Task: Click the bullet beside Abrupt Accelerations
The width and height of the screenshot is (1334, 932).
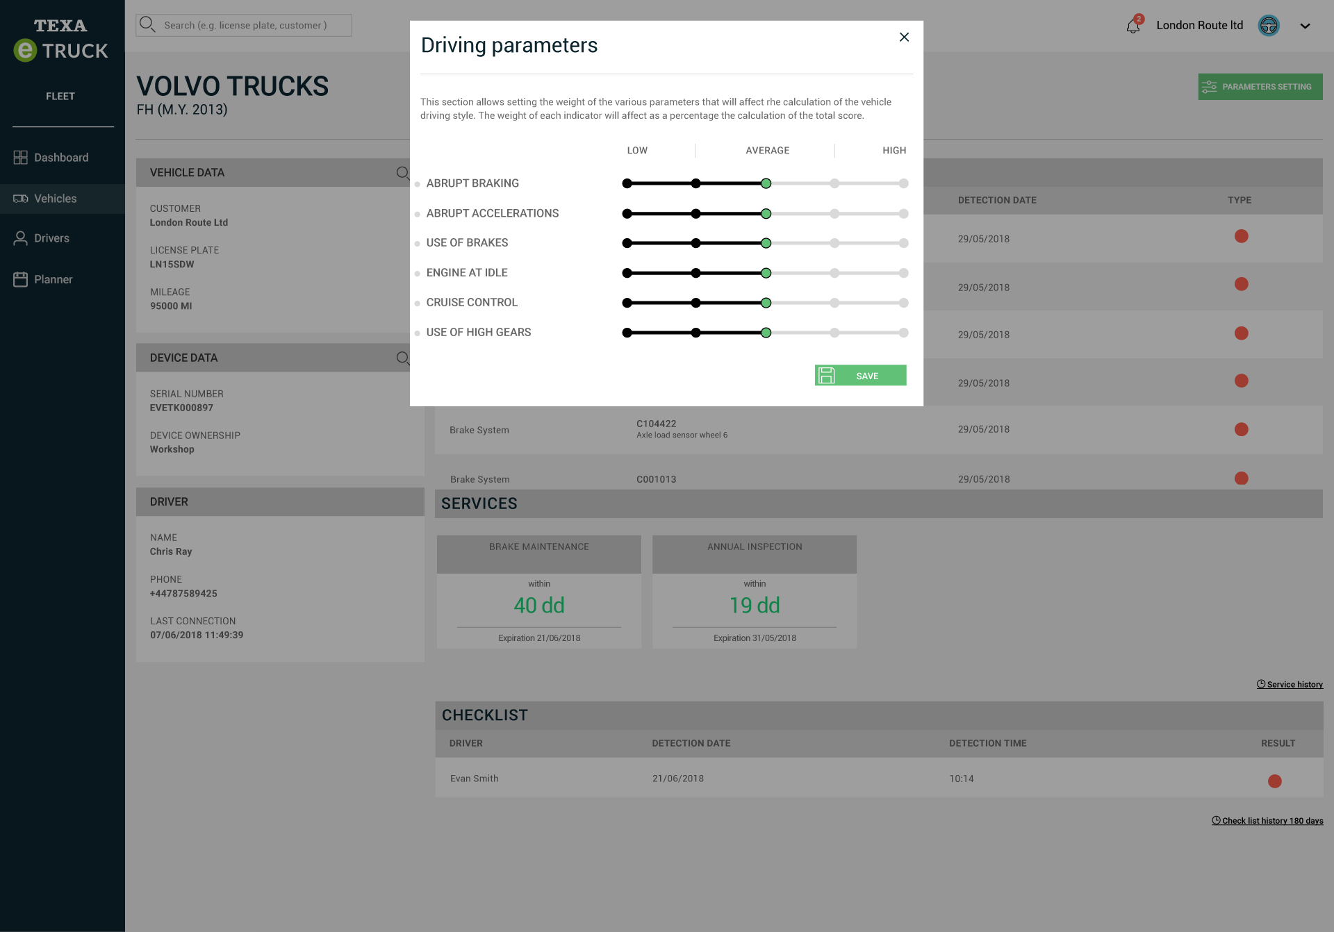Action: (x=418, y=215)
